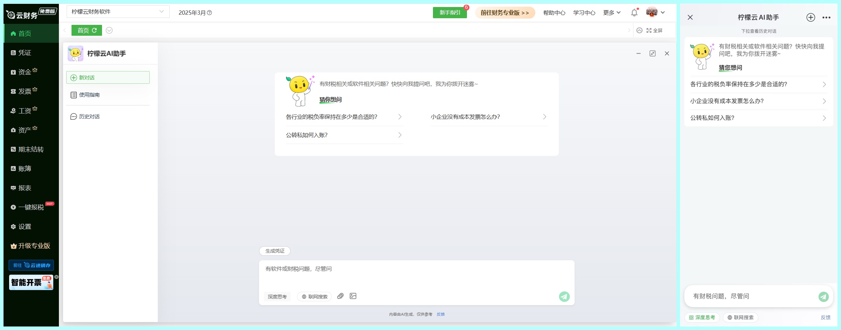Image resolution: width=841 pixels, height=330 pixels.
Task: Open the 凭证 section in sidebar
Action: (x=23, y=52)
